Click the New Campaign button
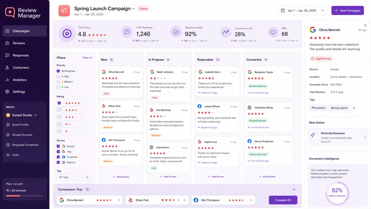This screenshot has height=209, width=371. tap(348, 11)
